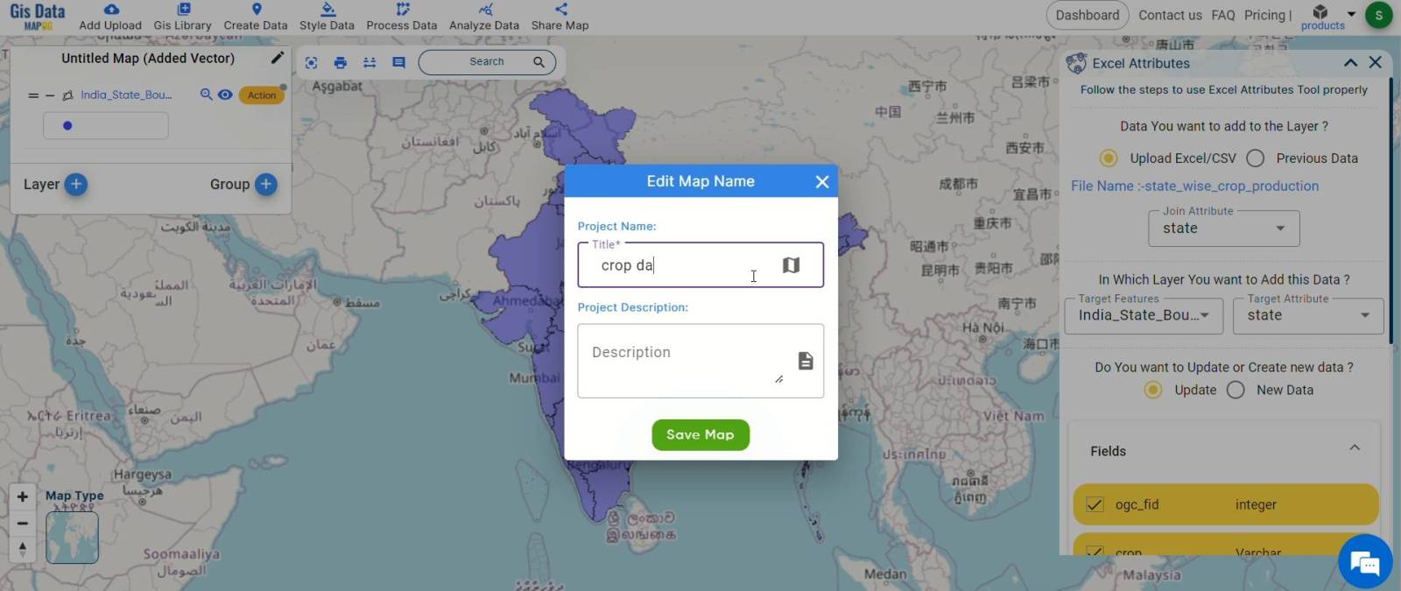Image resolution: width=1401 pixels, height=591 pixels.
Task: Open the Target Attribute dropdown
Action: pyautogui.click(x=1308, y=315)
